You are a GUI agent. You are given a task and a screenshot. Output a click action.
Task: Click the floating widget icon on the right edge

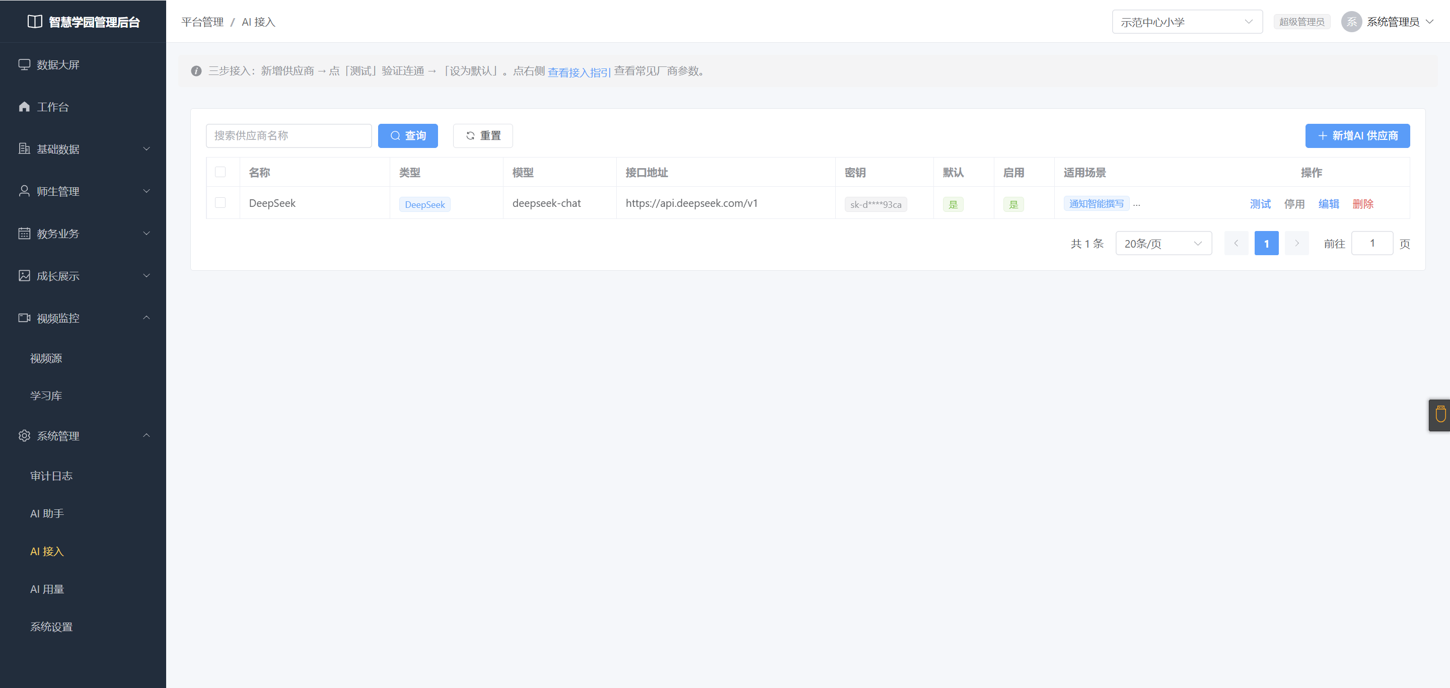click(x=1440, y=415)
